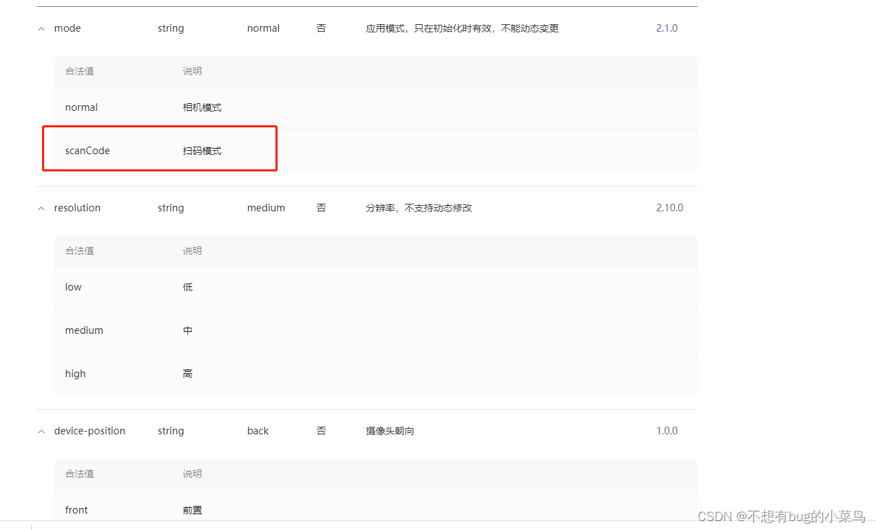Select the high resolution value row
Viewport: 876px width, 530px height.
[x=75, y=373]
